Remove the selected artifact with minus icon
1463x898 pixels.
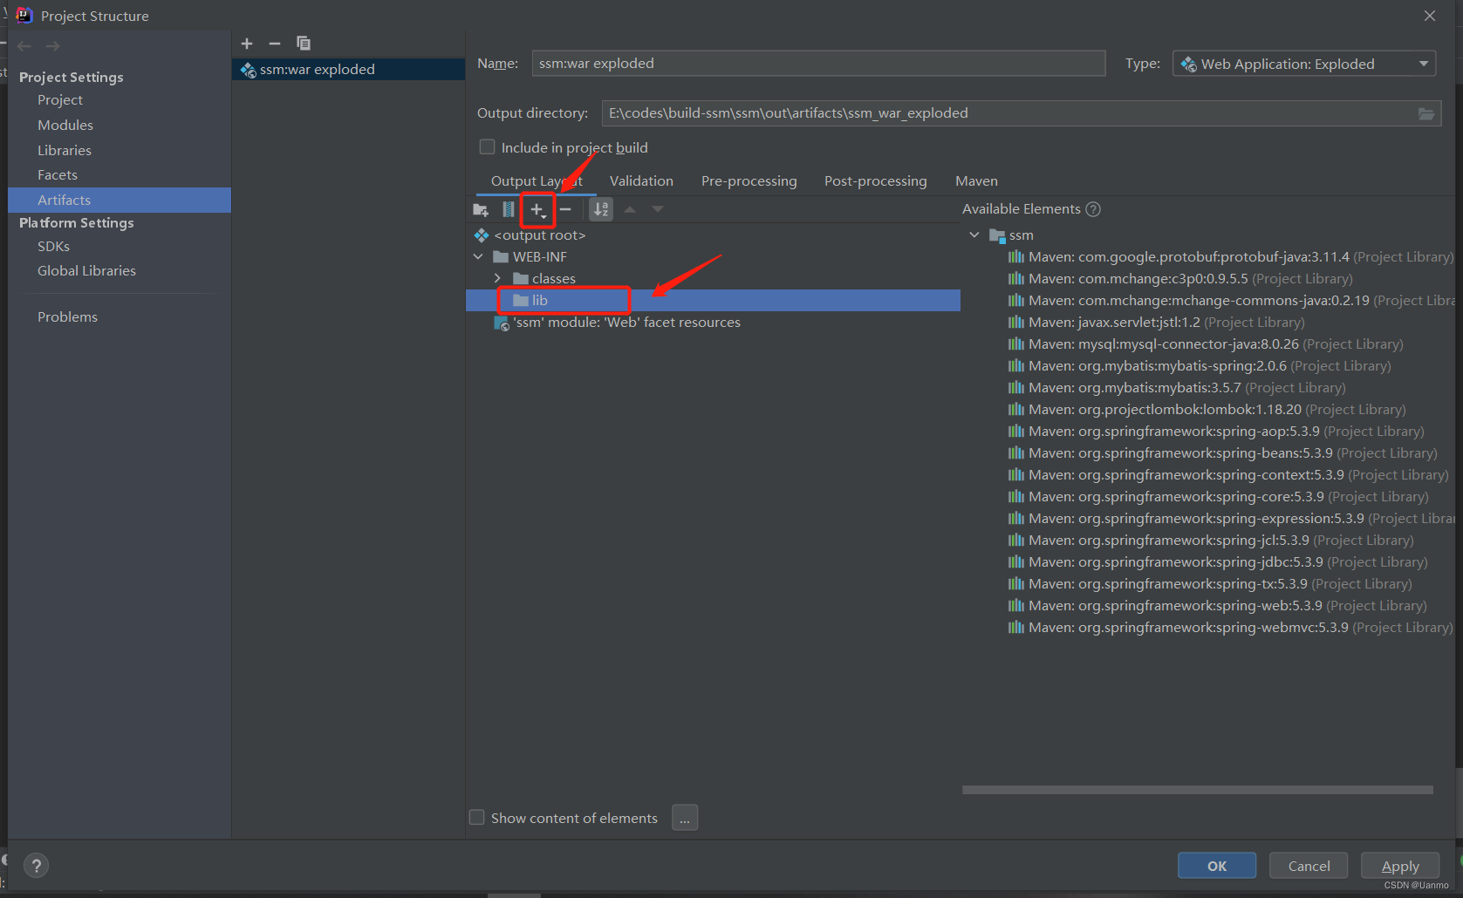[275, 44]
